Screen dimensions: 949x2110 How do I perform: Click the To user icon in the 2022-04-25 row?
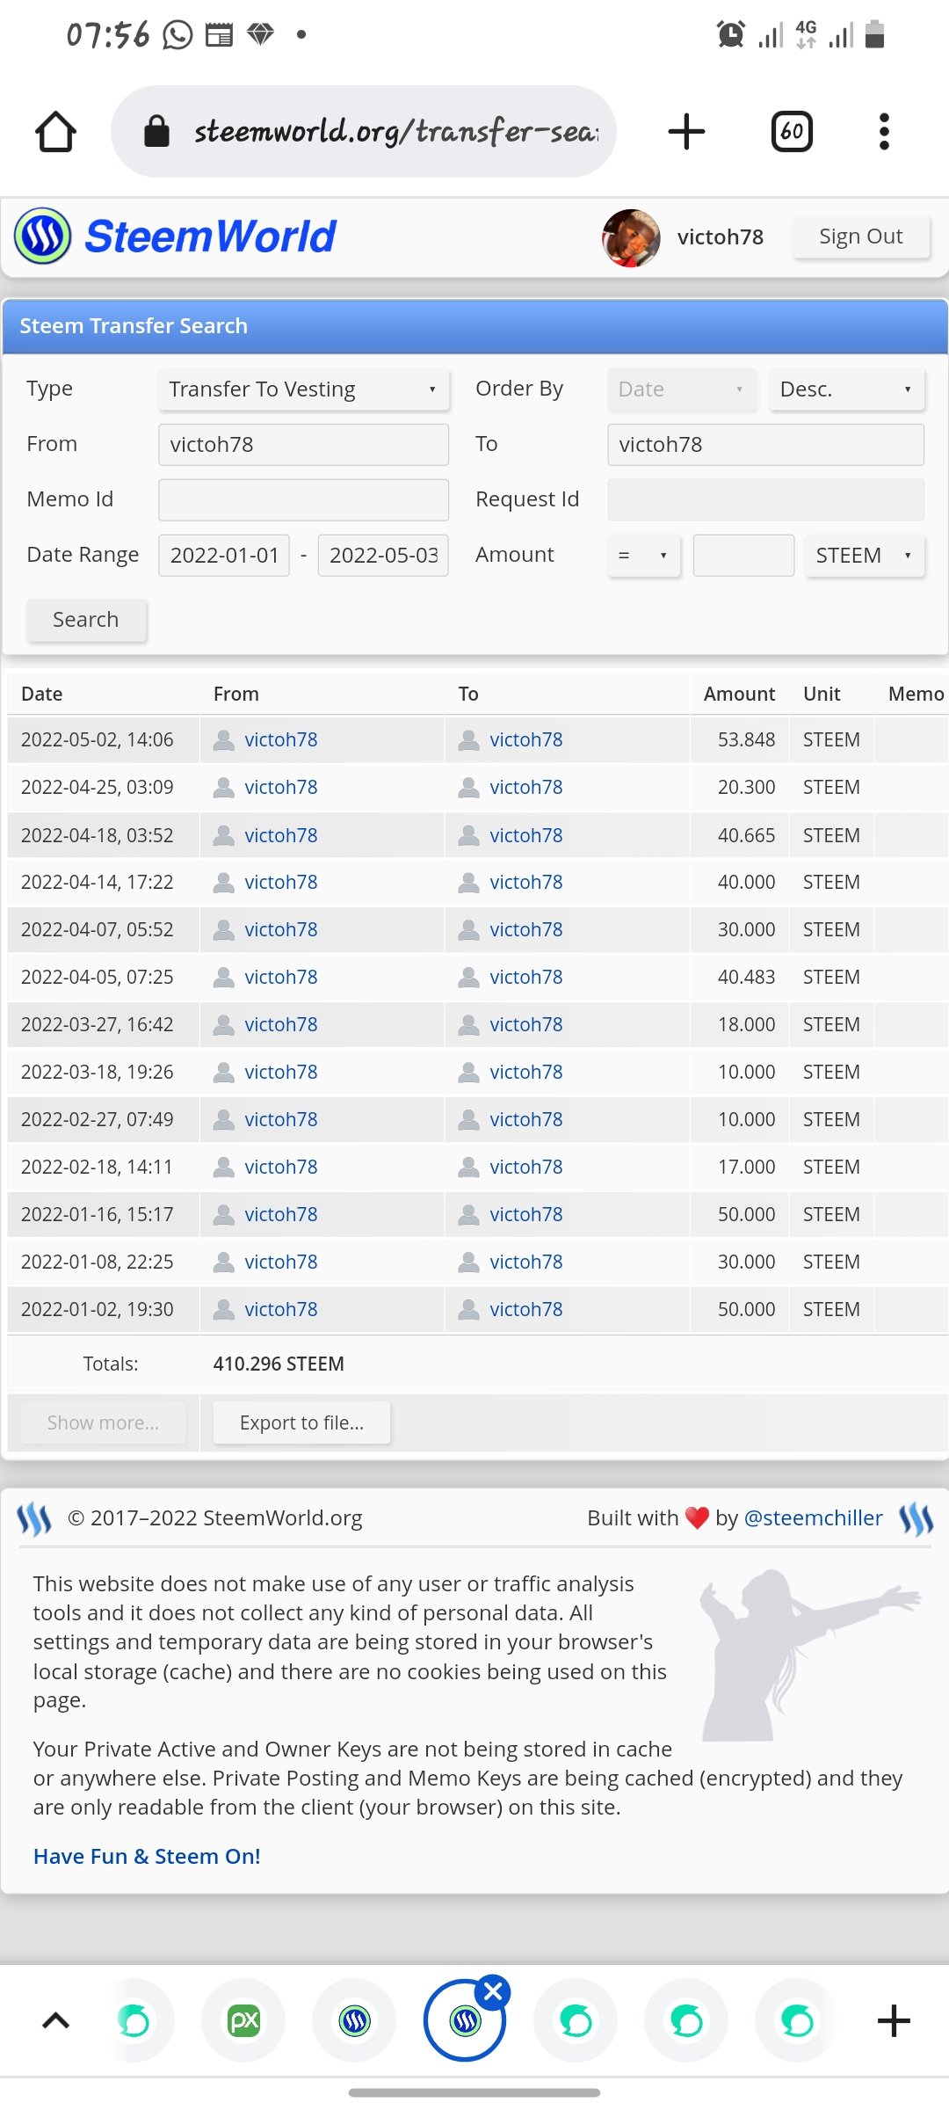469,788
